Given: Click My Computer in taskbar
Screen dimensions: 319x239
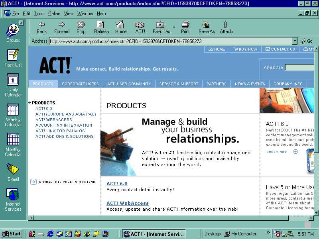Looking at the screenshot, I should point(240,234).
